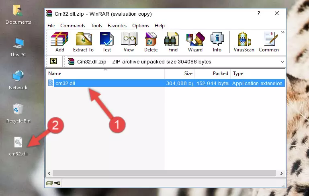Open the Tools menu

click(x=96, y=26)
